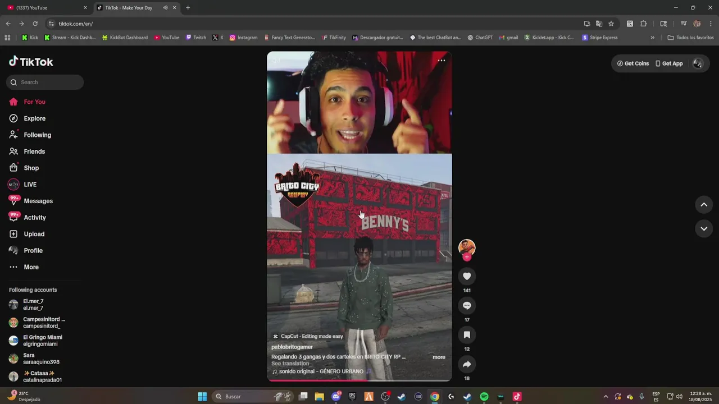This screenshot has width=719, height=404.
Task: Click the TikTok Search field
Action: tap(45, 82)
